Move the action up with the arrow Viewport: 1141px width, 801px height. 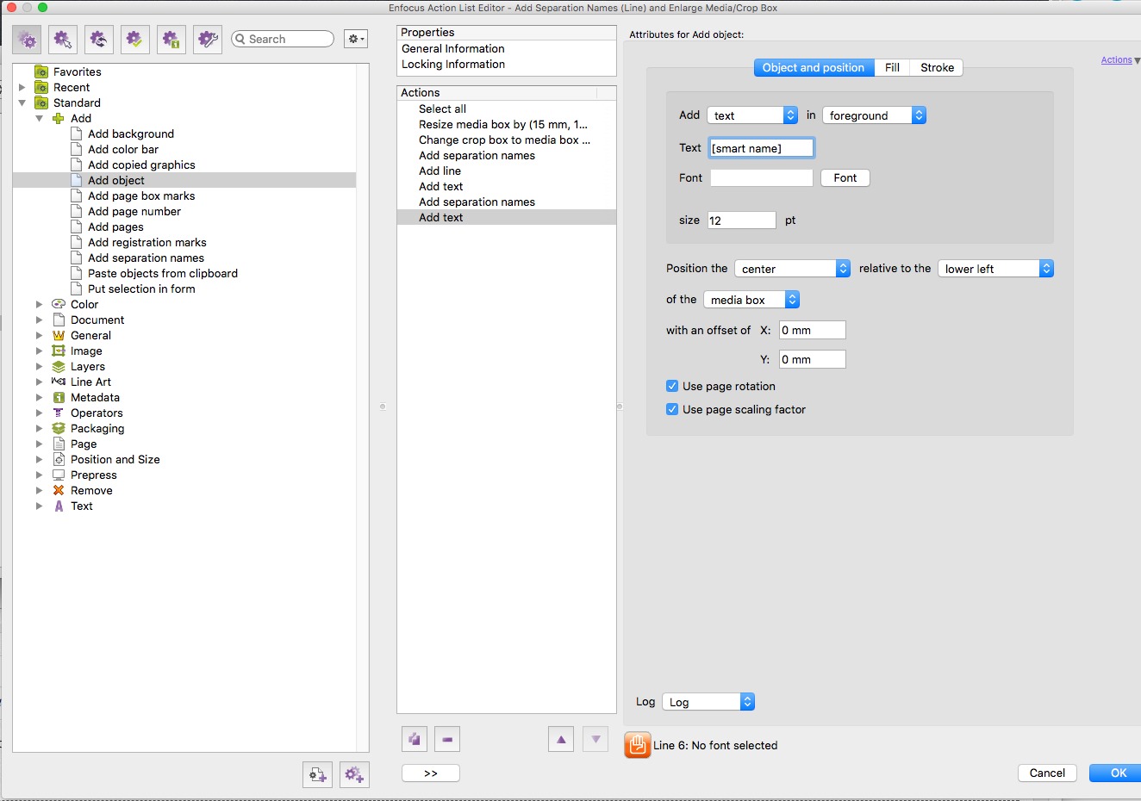(x=561, y=739)
